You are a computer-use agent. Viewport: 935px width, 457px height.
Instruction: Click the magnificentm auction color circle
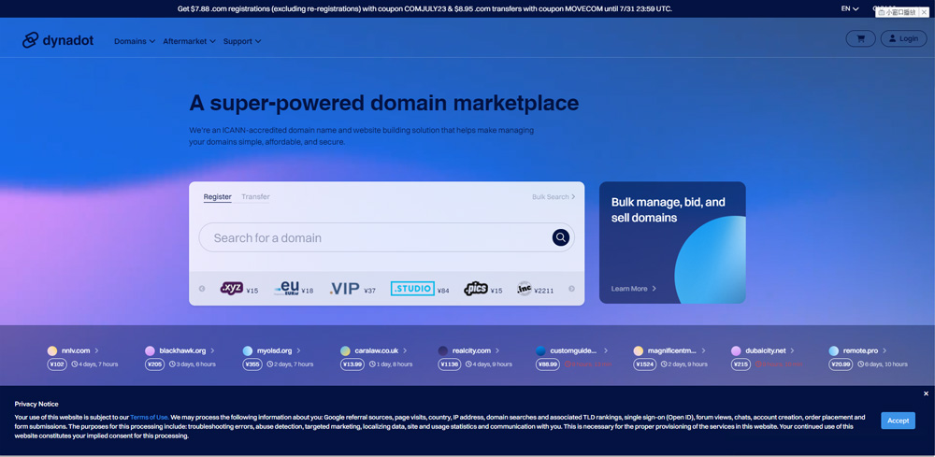(638, 351)
